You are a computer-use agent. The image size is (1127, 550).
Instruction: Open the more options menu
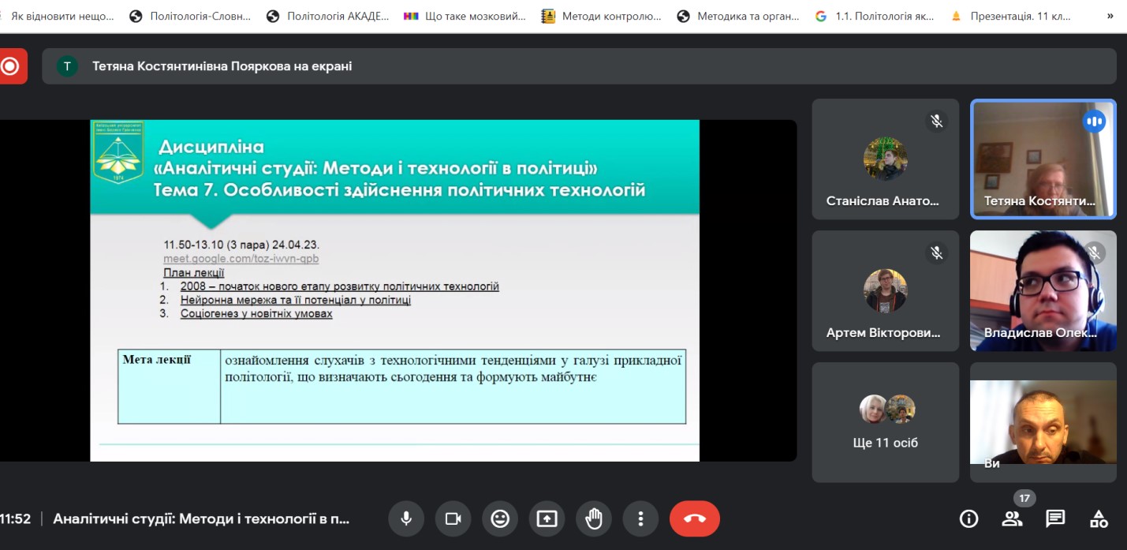tap(640, 518)
